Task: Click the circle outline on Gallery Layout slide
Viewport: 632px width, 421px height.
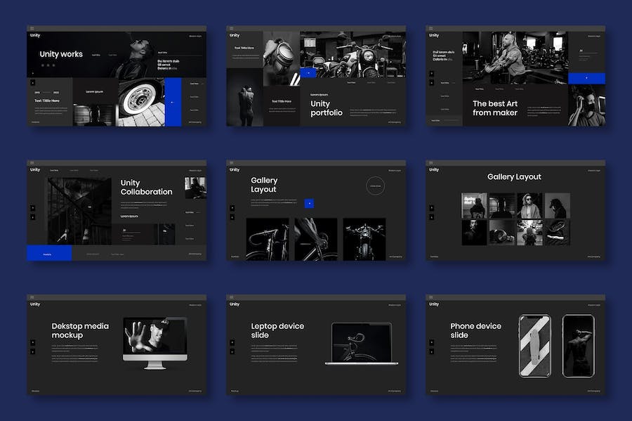Action: tap(376, 186)
